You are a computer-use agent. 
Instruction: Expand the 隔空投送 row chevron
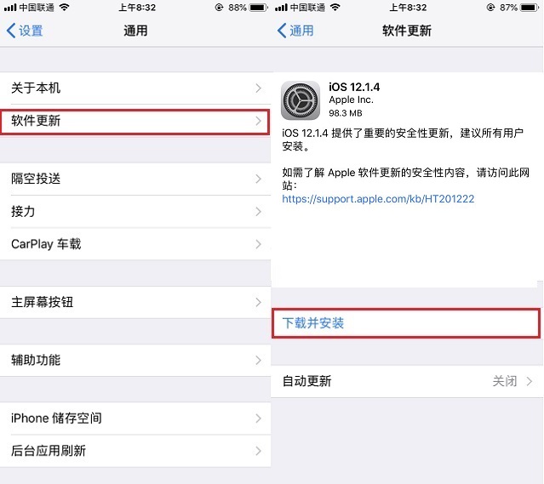click(x=258, y=179)
